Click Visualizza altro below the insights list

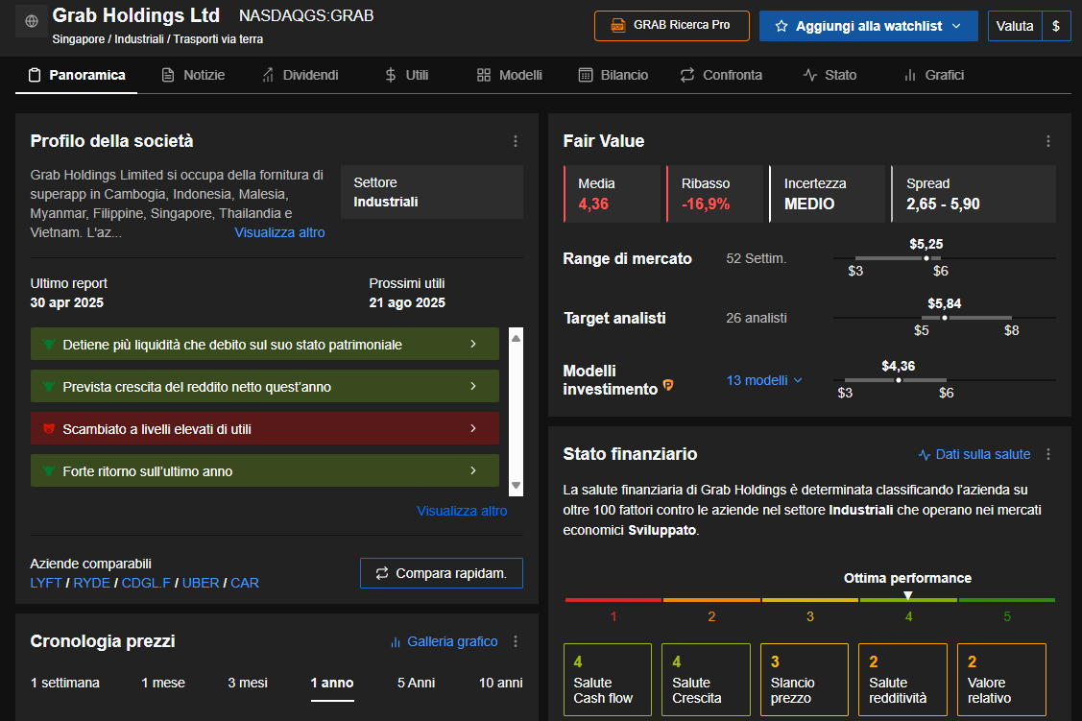[x=462, y=512]
